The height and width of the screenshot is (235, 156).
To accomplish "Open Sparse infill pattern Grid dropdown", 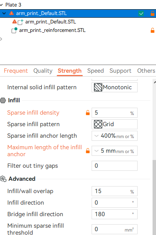I will coord(115,124).
